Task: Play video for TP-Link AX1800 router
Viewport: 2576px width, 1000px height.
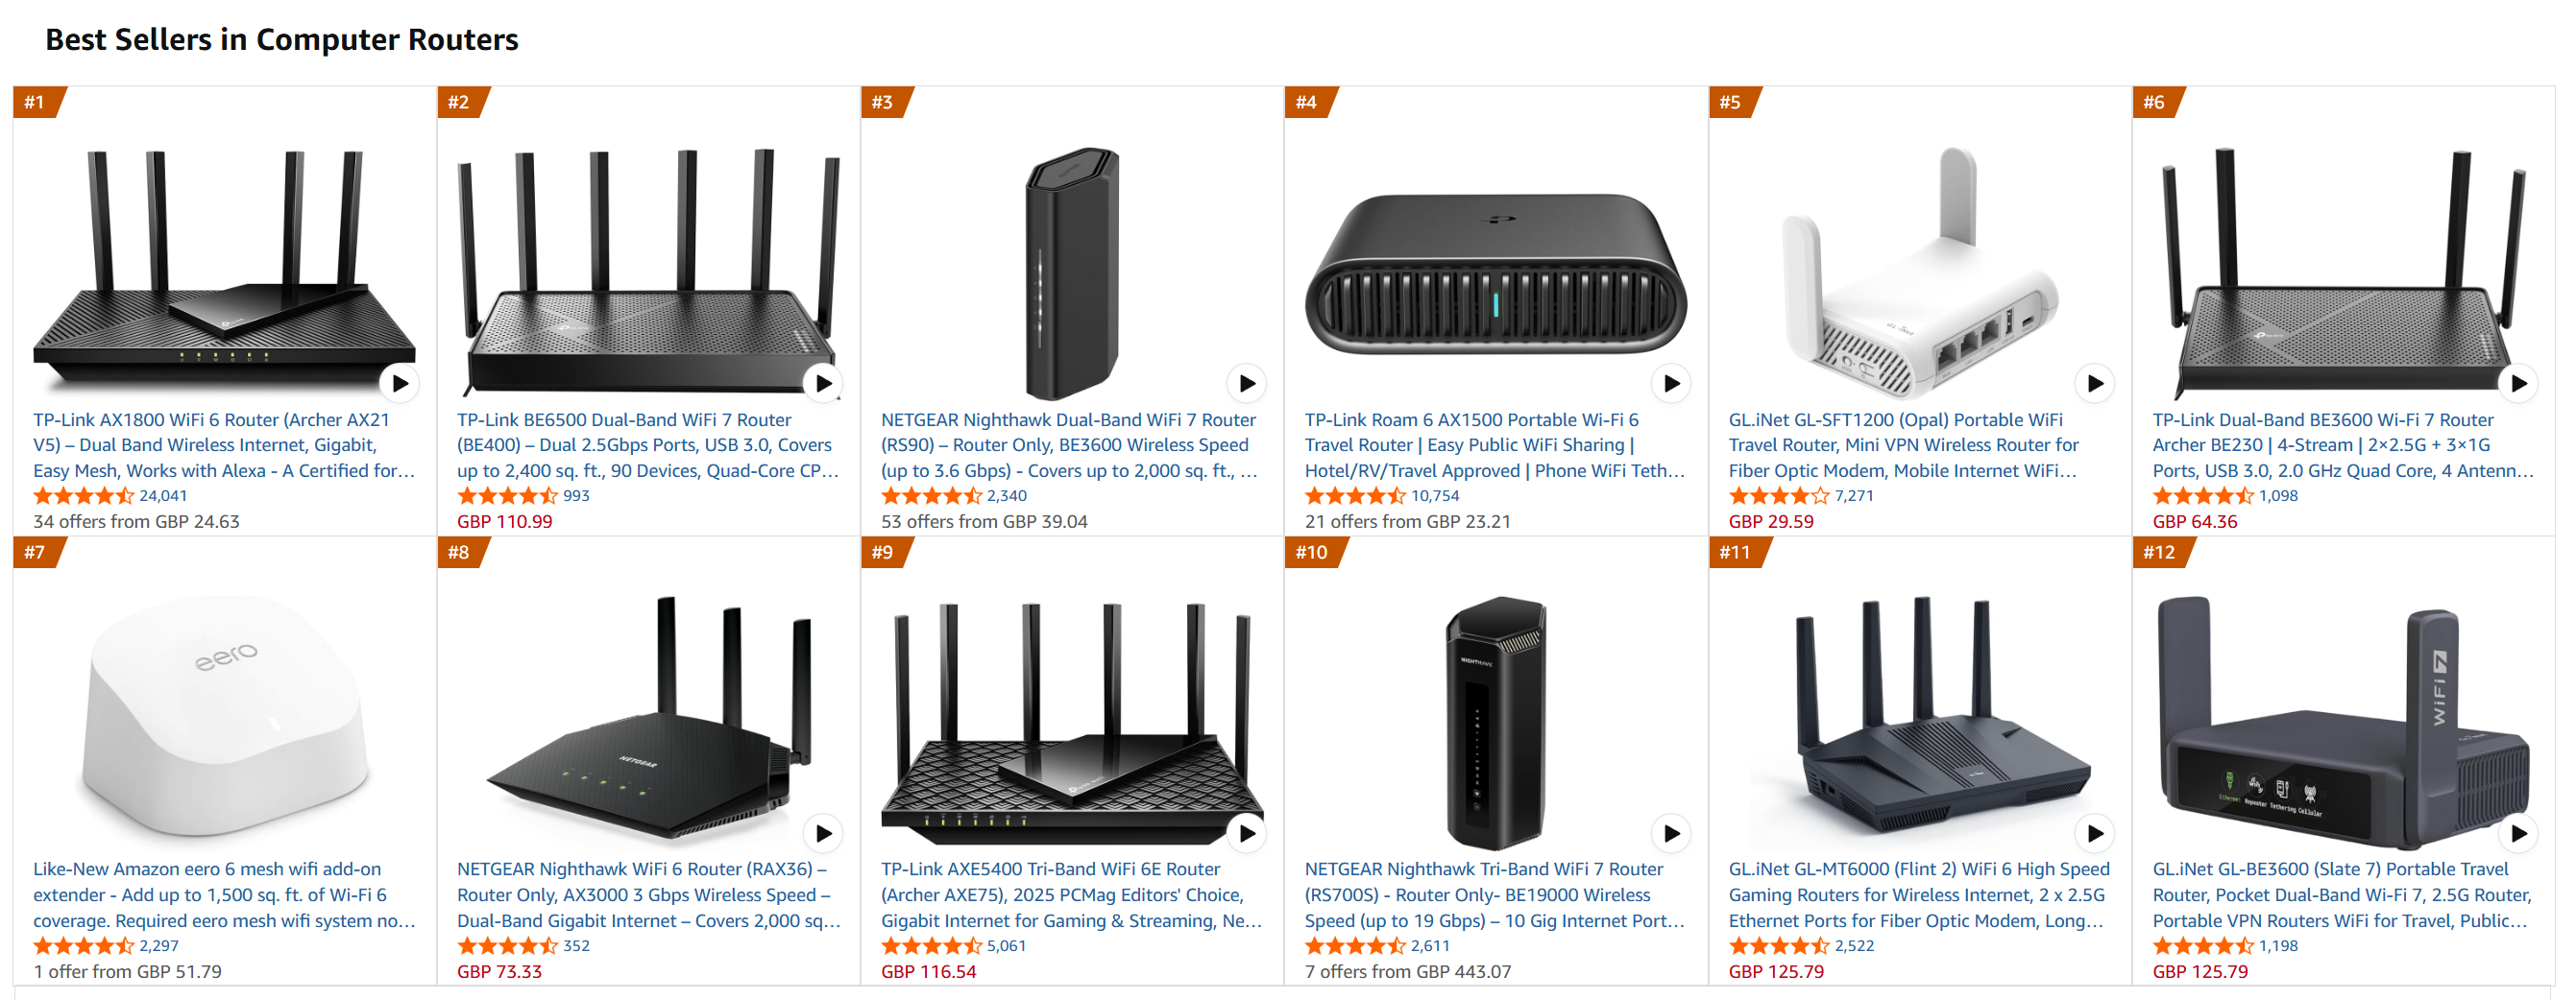Action: coord(399,383)
